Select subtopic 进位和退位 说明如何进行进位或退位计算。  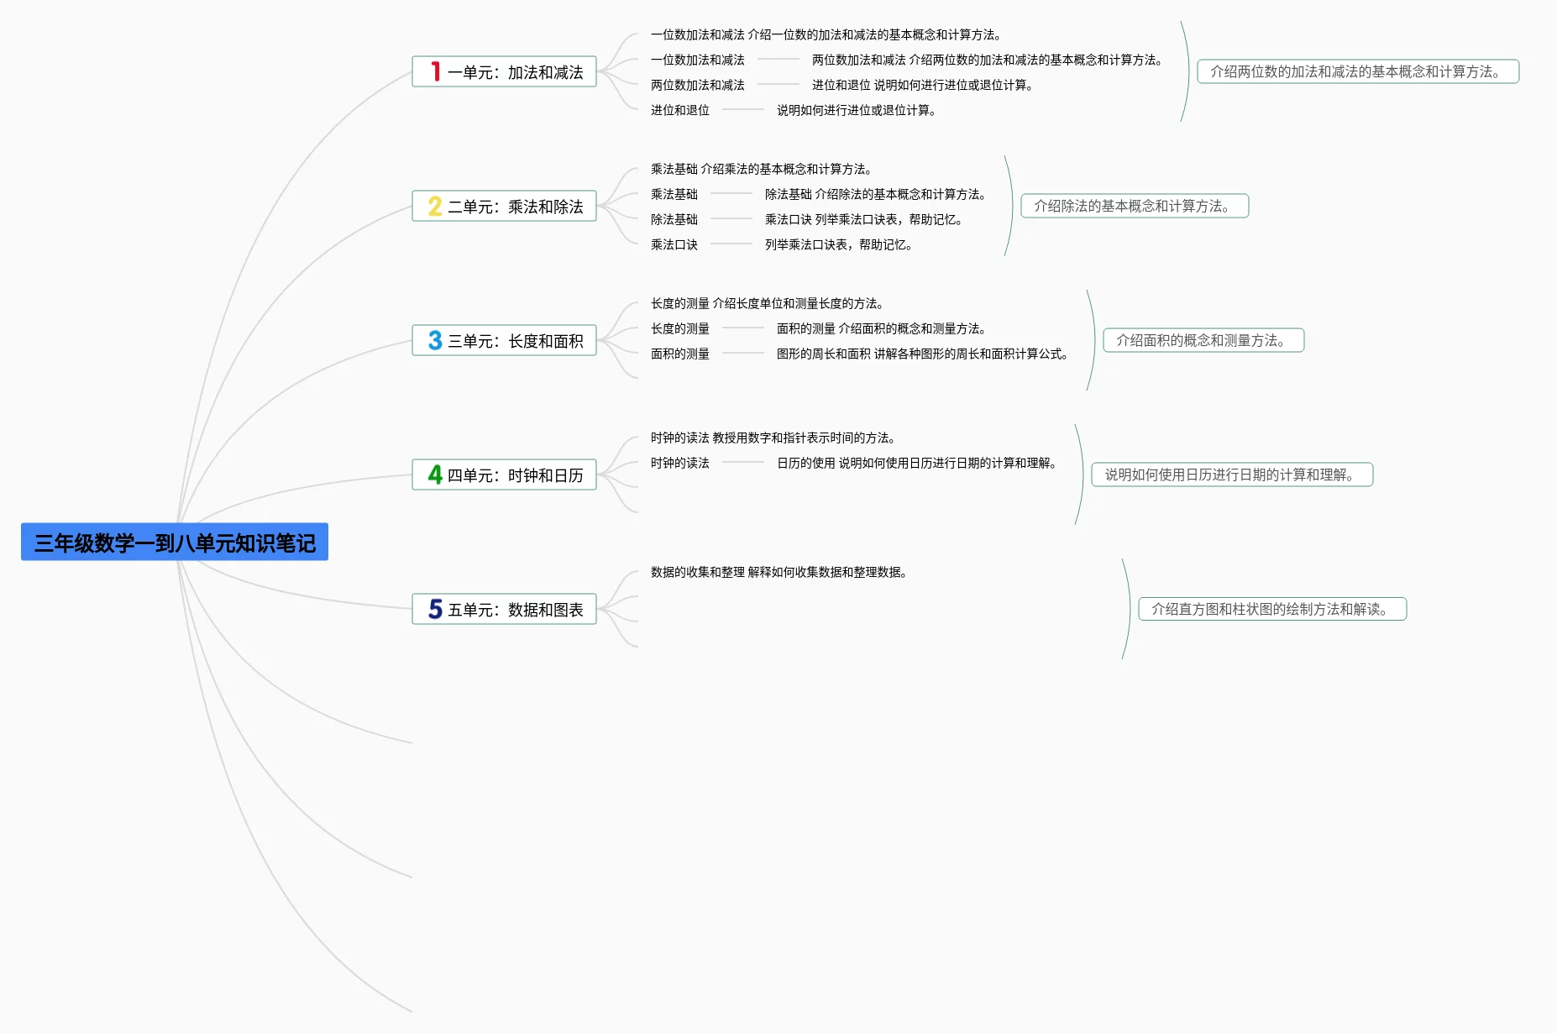coord(923,85)
